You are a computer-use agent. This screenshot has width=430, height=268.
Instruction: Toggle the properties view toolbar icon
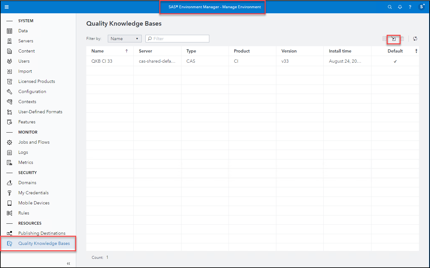[384, 39]
